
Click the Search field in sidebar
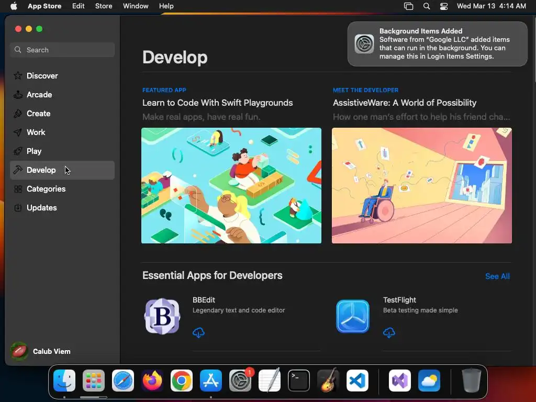tap(62, 50)
